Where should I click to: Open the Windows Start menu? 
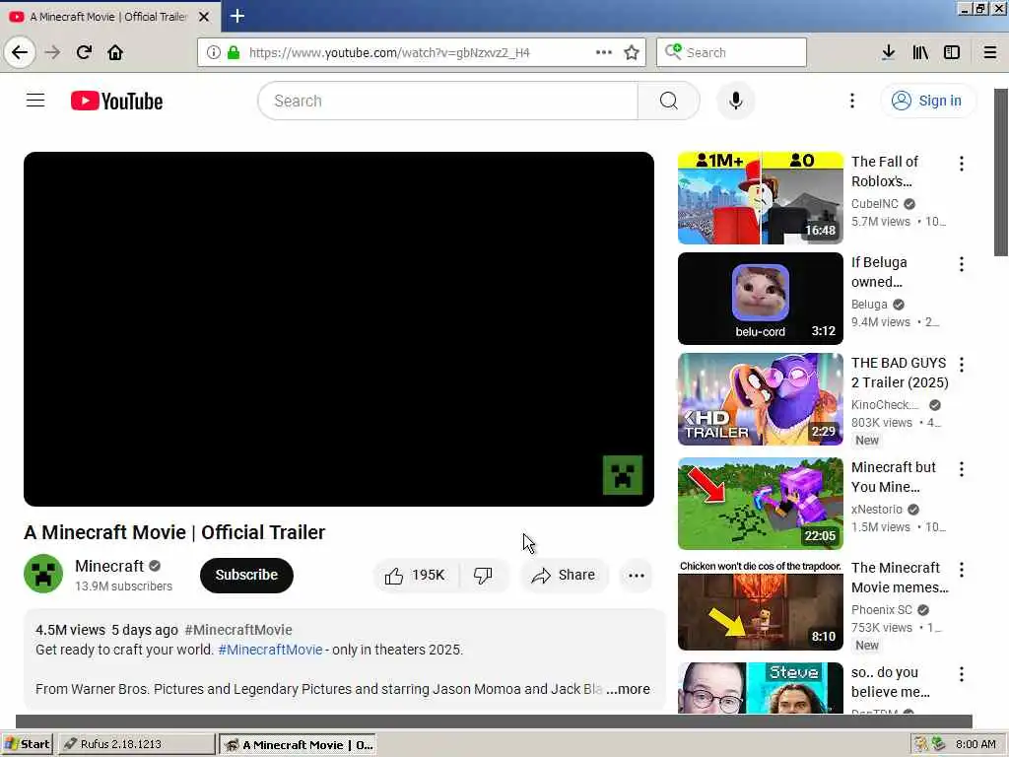click(x=27, y=744)
